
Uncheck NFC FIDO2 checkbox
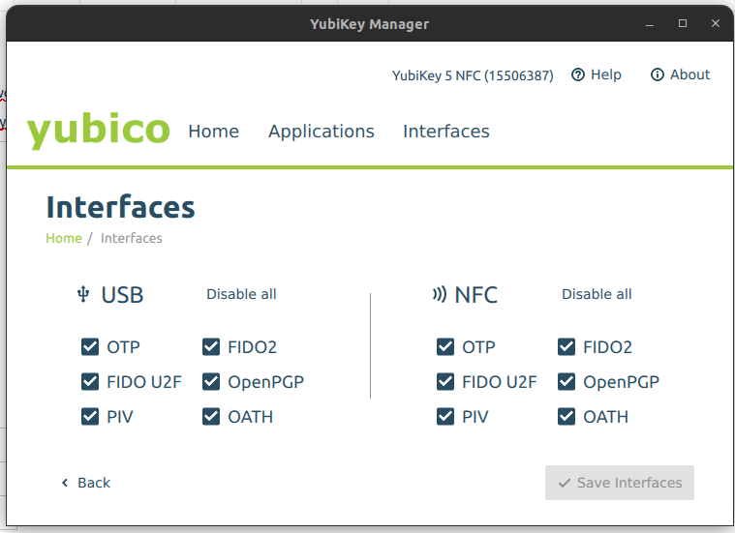[567, 347]
